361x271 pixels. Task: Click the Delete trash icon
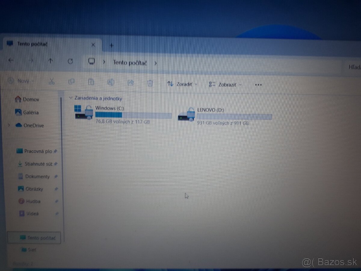click(150, 83)
